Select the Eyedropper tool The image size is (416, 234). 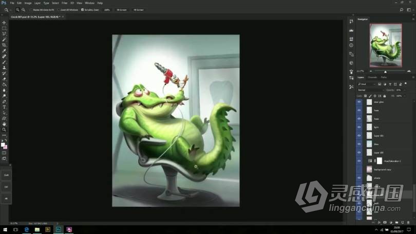click(x=4, y=51)
